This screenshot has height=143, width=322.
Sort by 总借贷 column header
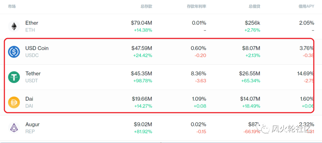pyautogui.click(x=254, y=6)
